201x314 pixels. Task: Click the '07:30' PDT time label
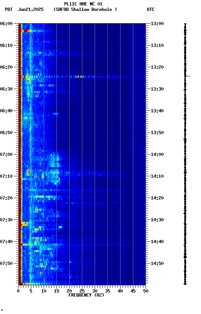click(6, 220)
